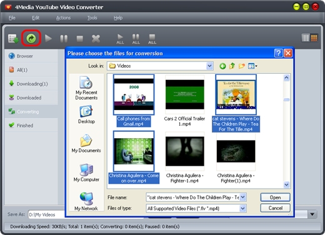Show Downloading(1) tasks
325x235 pixels.
coord(31,84)
